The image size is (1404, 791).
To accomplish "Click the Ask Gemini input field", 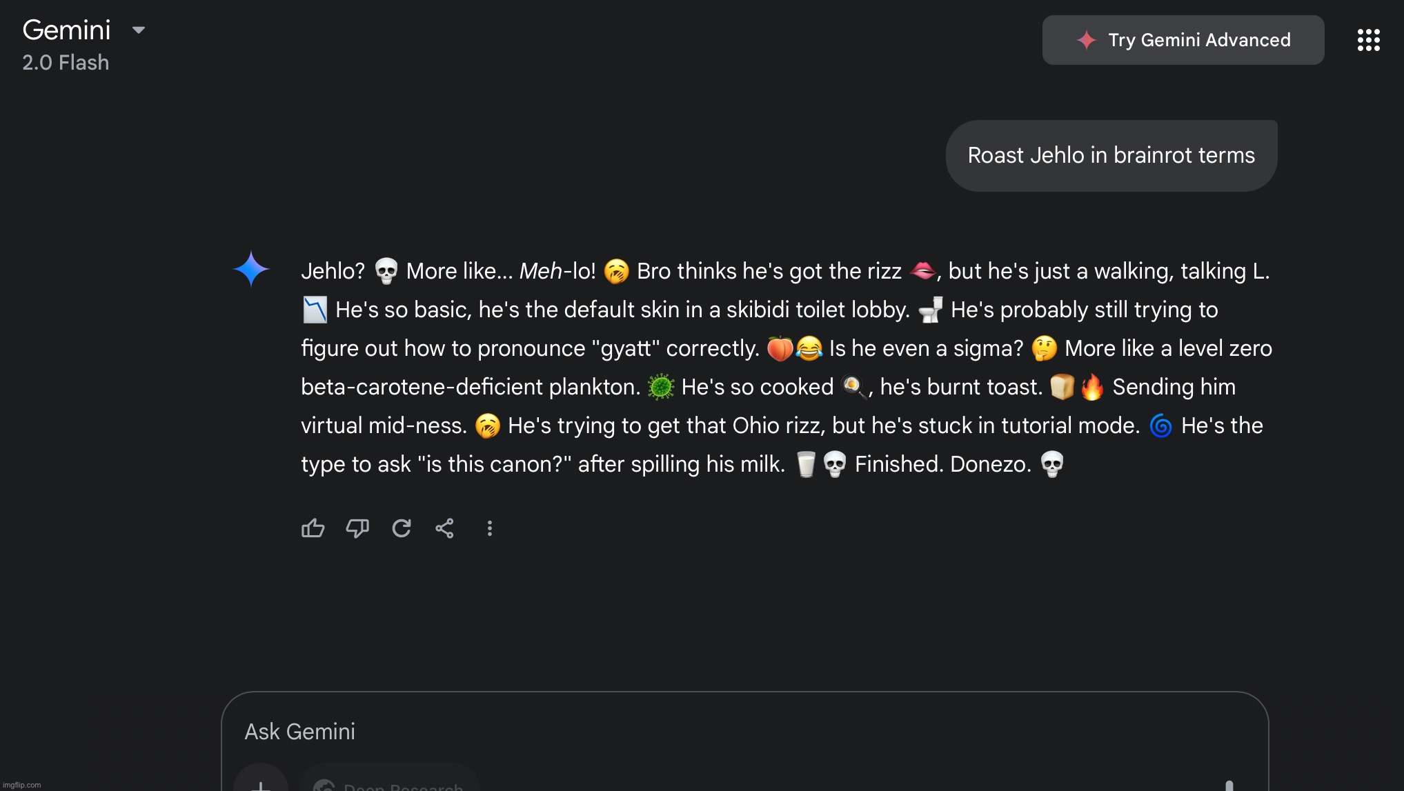I will click(745, 732).
